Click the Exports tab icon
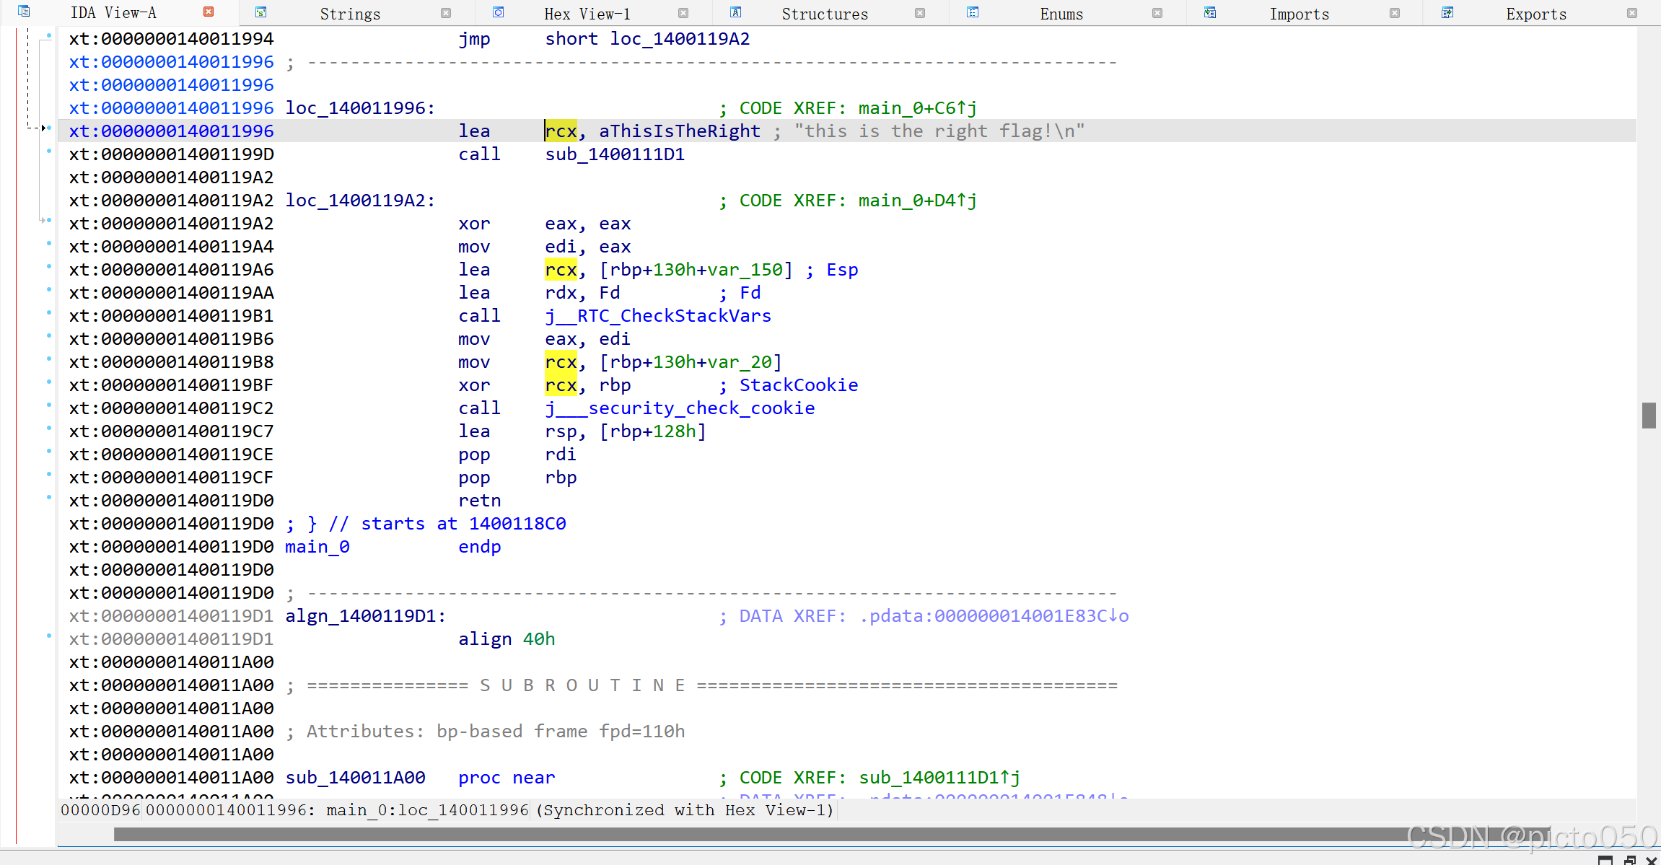1661x865 pixels. [x=1447, y=12]
